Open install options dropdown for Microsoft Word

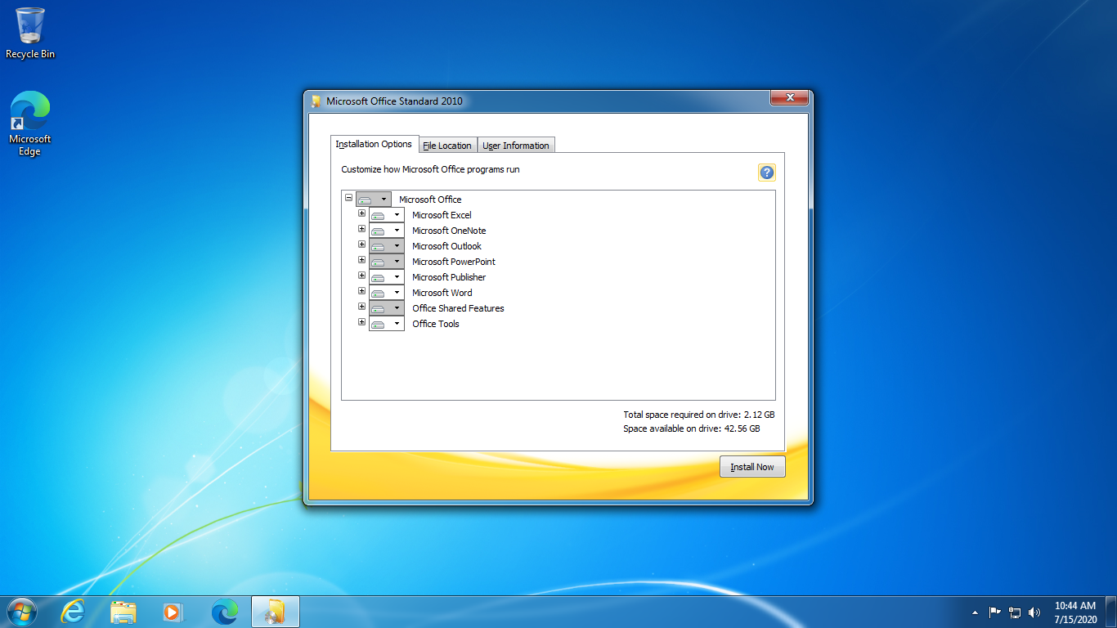[x=387, y=293]
